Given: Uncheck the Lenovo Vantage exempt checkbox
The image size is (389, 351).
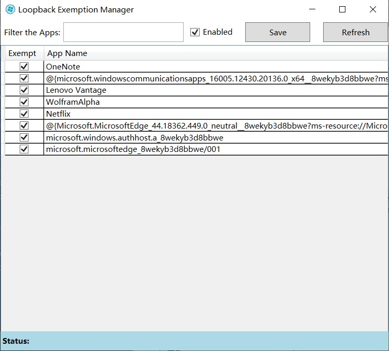Looking at the screenshot, I should click(24, 90).
